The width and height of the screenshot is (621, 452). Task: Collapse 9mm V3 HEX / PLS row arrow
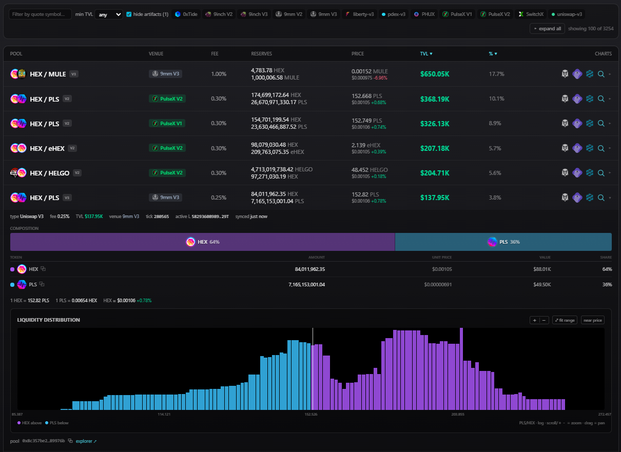tap(610, 197)
